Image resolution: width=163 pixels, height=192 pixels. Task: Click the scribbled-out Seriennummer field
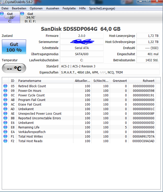82,42
